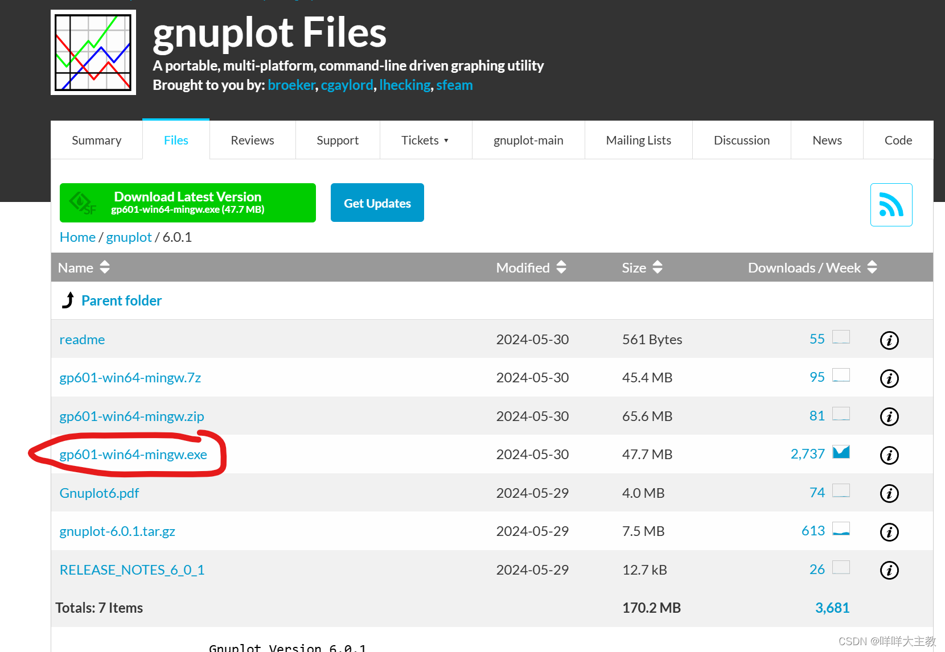Open sfeam's profile link

(454, 85)
